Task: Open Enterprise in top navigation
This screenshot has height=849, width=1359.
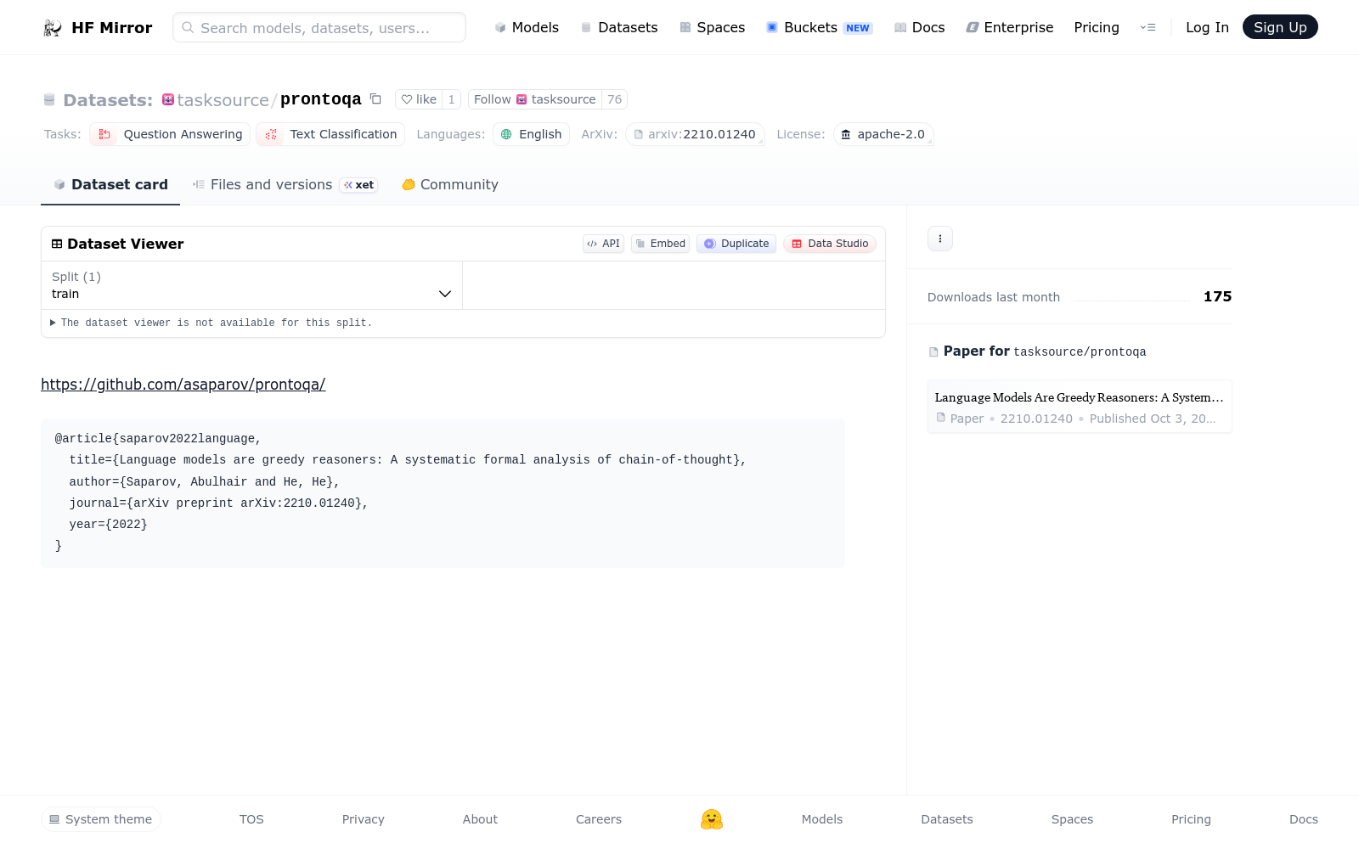Action: (1010, 28)
